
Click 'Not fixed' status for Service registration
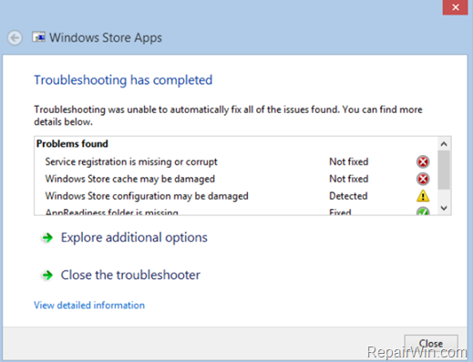[x=349, y=161]
